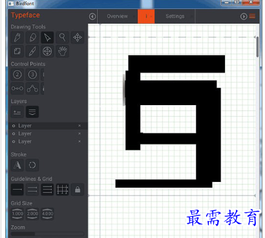Toggle the grid display
Viewport: 265px width, 238px height.
(63, 190)
